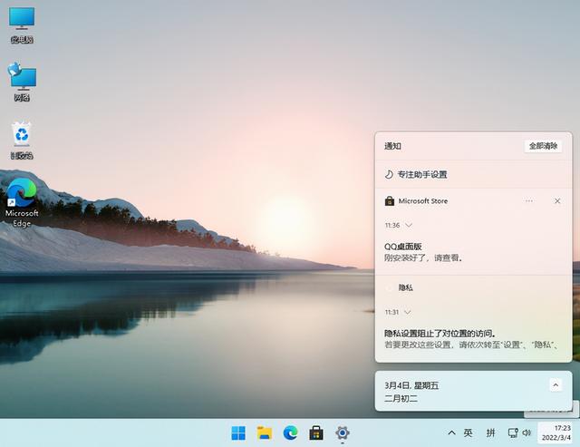Select the 回收站 recycle bin icon
This screenshot has width=580, height=447.
[22, 141]
